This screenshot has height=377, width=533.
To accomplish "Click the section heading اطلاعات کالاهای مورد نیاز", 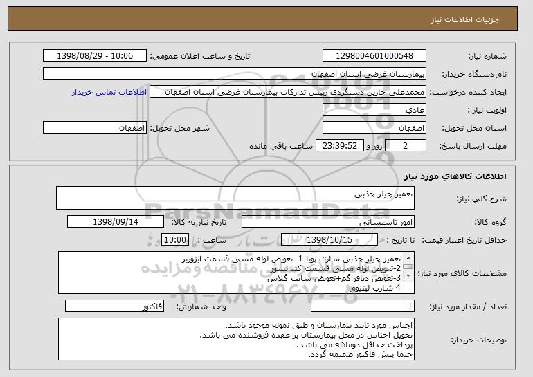I will pyautogui.click(x=455, y=176).
